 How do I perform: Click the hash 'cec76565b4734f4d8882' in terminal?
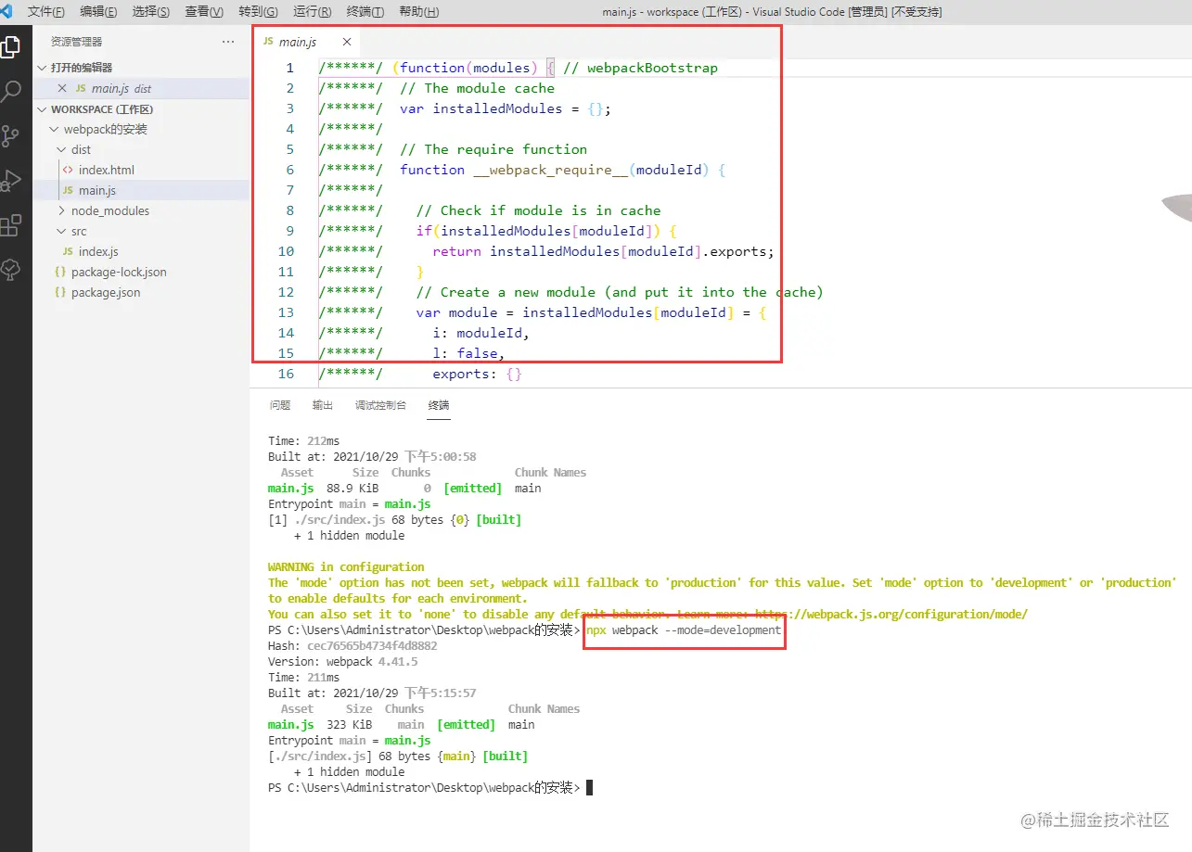(372, 645)
